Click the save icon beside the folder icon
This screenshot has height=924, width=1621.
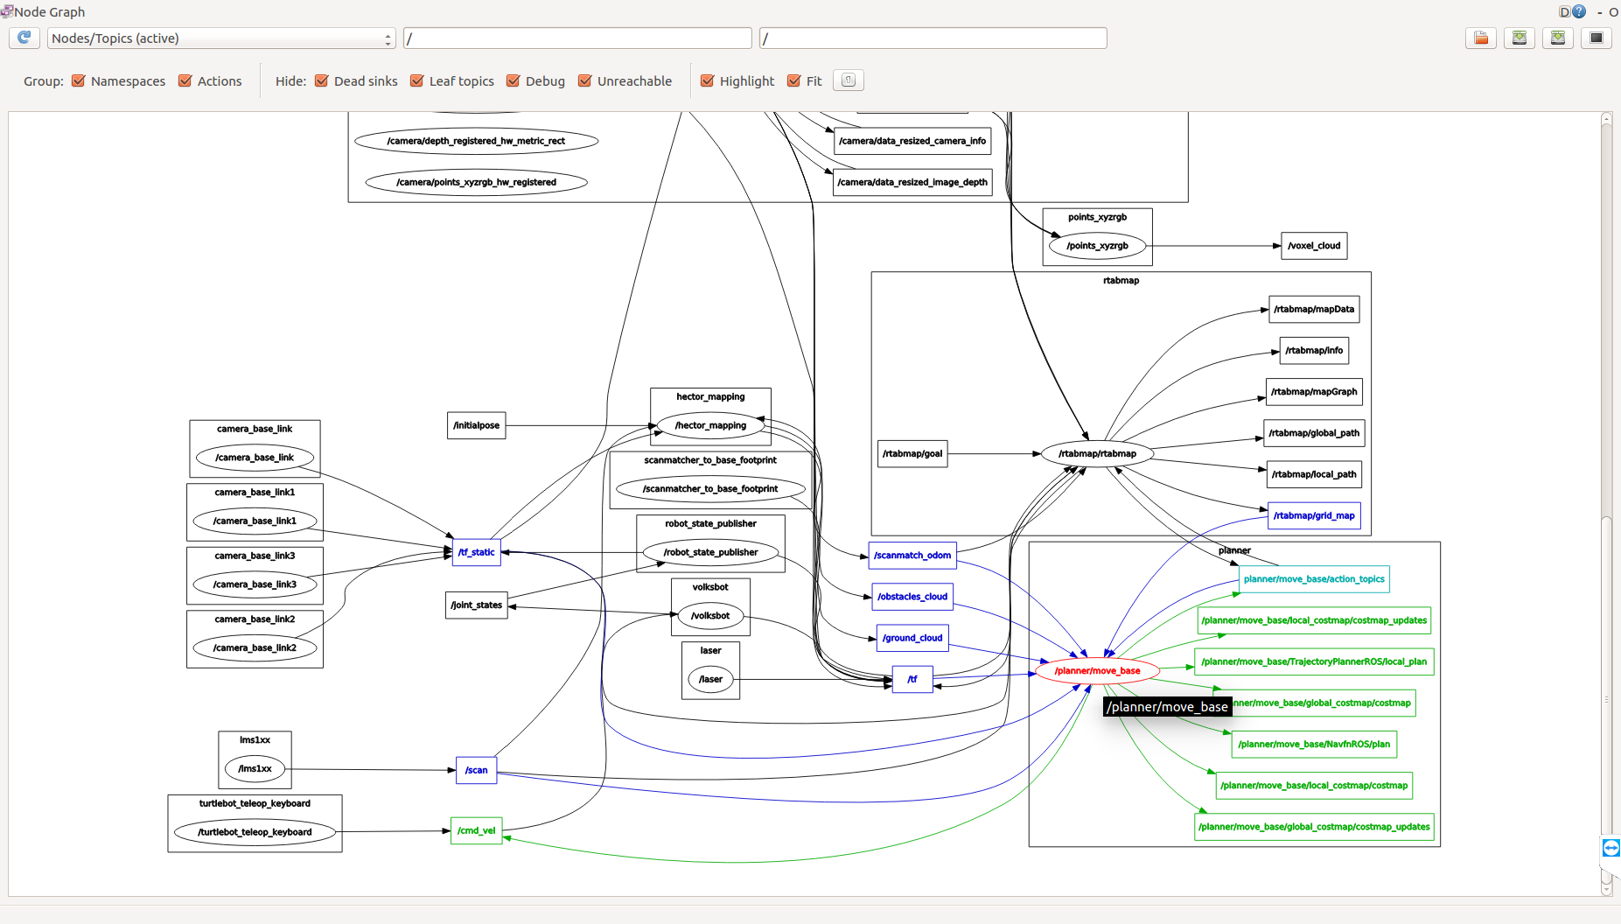click(x=1520, y=38)
